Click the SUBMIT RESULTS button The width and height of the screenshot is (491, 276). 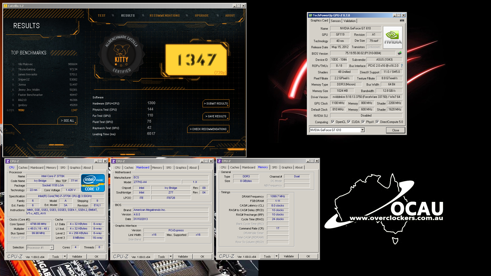[x=216, y=103]
